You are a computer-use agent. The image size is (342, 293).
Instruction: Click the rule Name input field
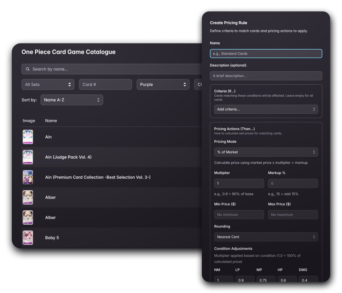(x=266, y=54)
